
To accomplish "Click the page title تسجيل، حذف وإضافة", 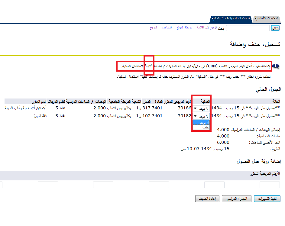I will pyautogui.click(x=255, y=44).
